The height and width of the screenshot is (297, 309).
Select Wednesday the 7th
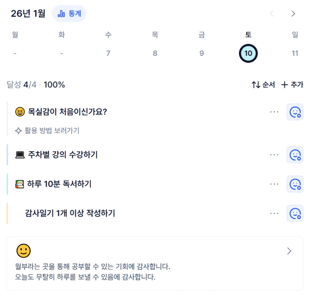(108, 53)
